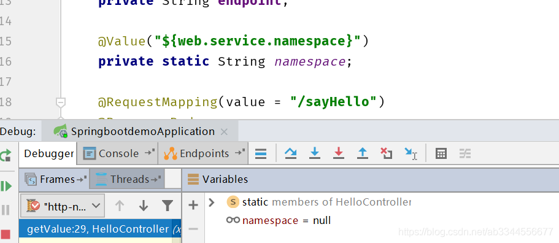Click the Step Over icon
Viewport: 559px width, 243px height.
click(291, 153)
